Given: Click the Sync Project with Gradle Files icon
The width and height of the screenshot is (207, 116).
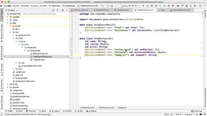Looking at the screenshot, I should (187, 6).
